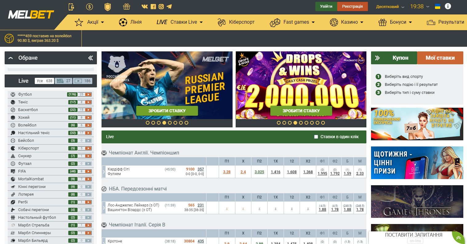Click the info icon at top right

(448, 6)
